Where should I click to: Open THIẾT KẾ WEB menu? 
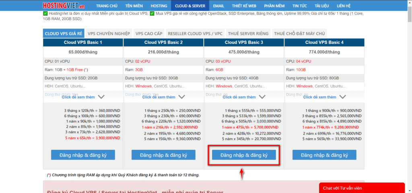tap(243, 6)
